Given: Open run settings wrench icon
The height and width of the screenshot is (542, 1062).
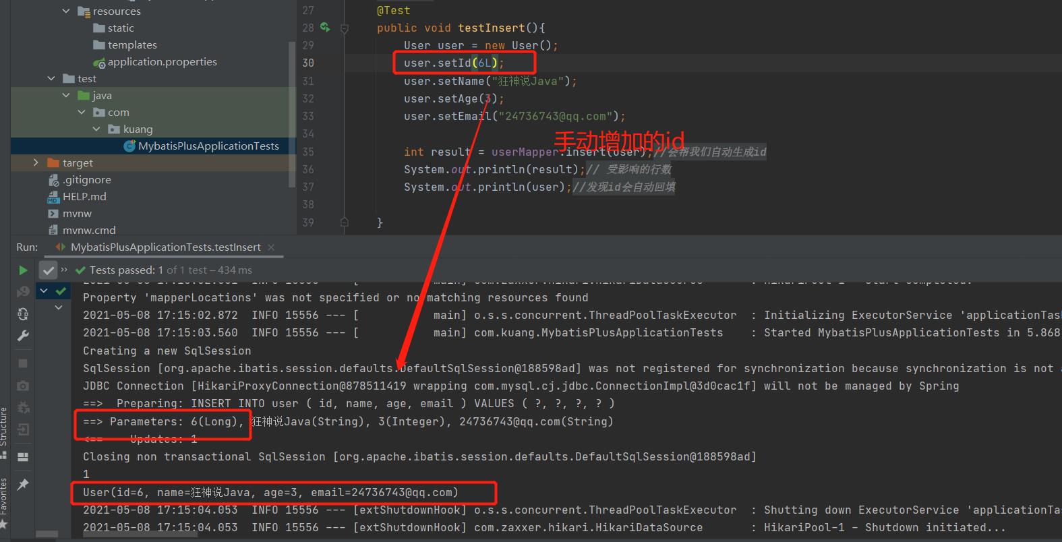Looking at the screenshot, I should pos(23,336).
